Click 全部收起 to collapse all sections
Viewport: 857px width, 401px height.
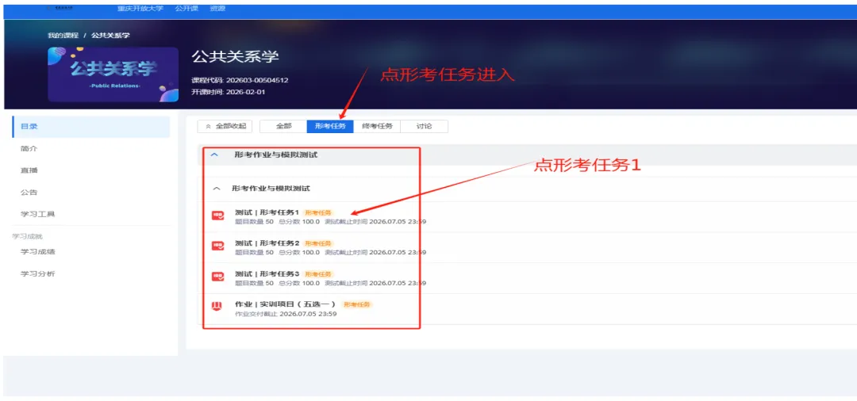225,126
